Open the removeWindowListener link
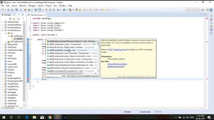Image resolution: width=214 pixels, height=120 pixels. coord(117,64)
